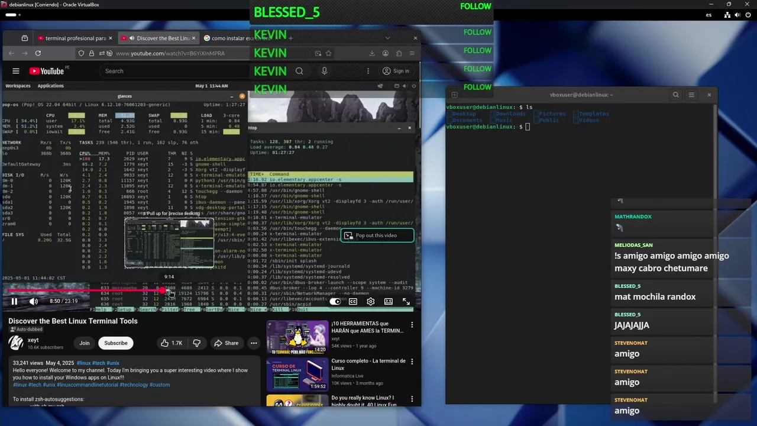Open Firefox extensions puzzle icon
Image resolution: width=757 pixels, height=426 pixels.
[x=399, y=53]
